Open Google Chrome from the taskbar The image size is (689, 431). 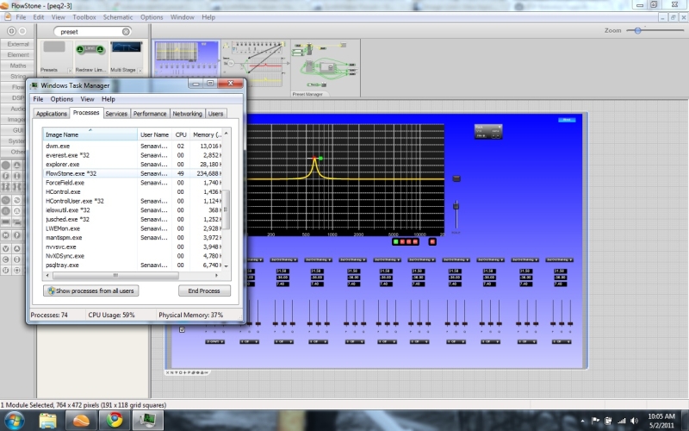point(115,420)
